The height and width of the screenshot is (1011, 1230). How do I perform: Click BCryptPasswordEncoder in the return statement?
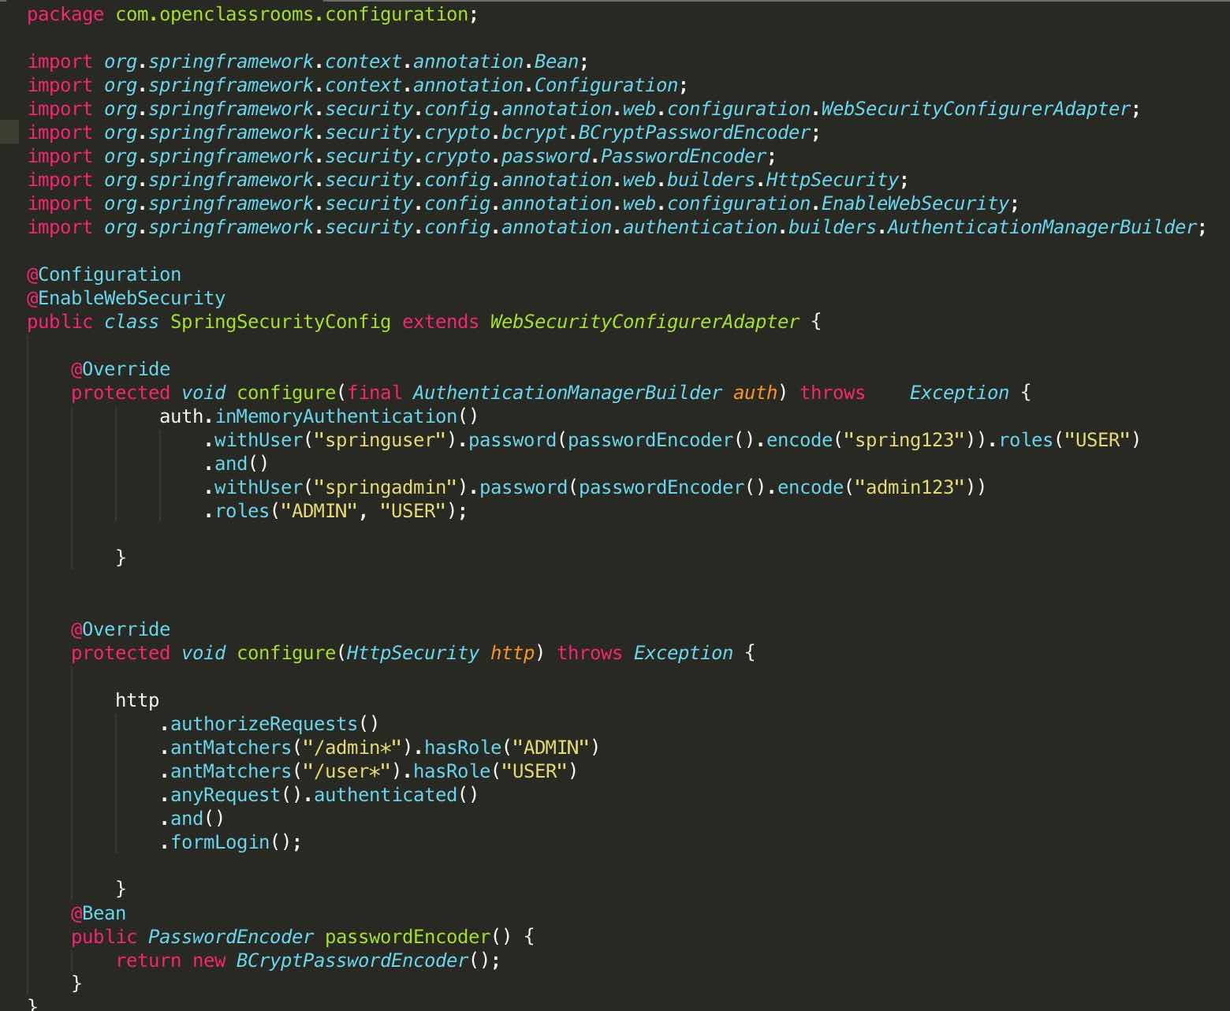[352, 961]
